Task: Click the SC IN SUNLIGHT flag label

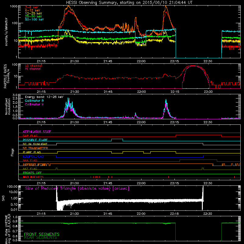Action: (x=35, y=144)
